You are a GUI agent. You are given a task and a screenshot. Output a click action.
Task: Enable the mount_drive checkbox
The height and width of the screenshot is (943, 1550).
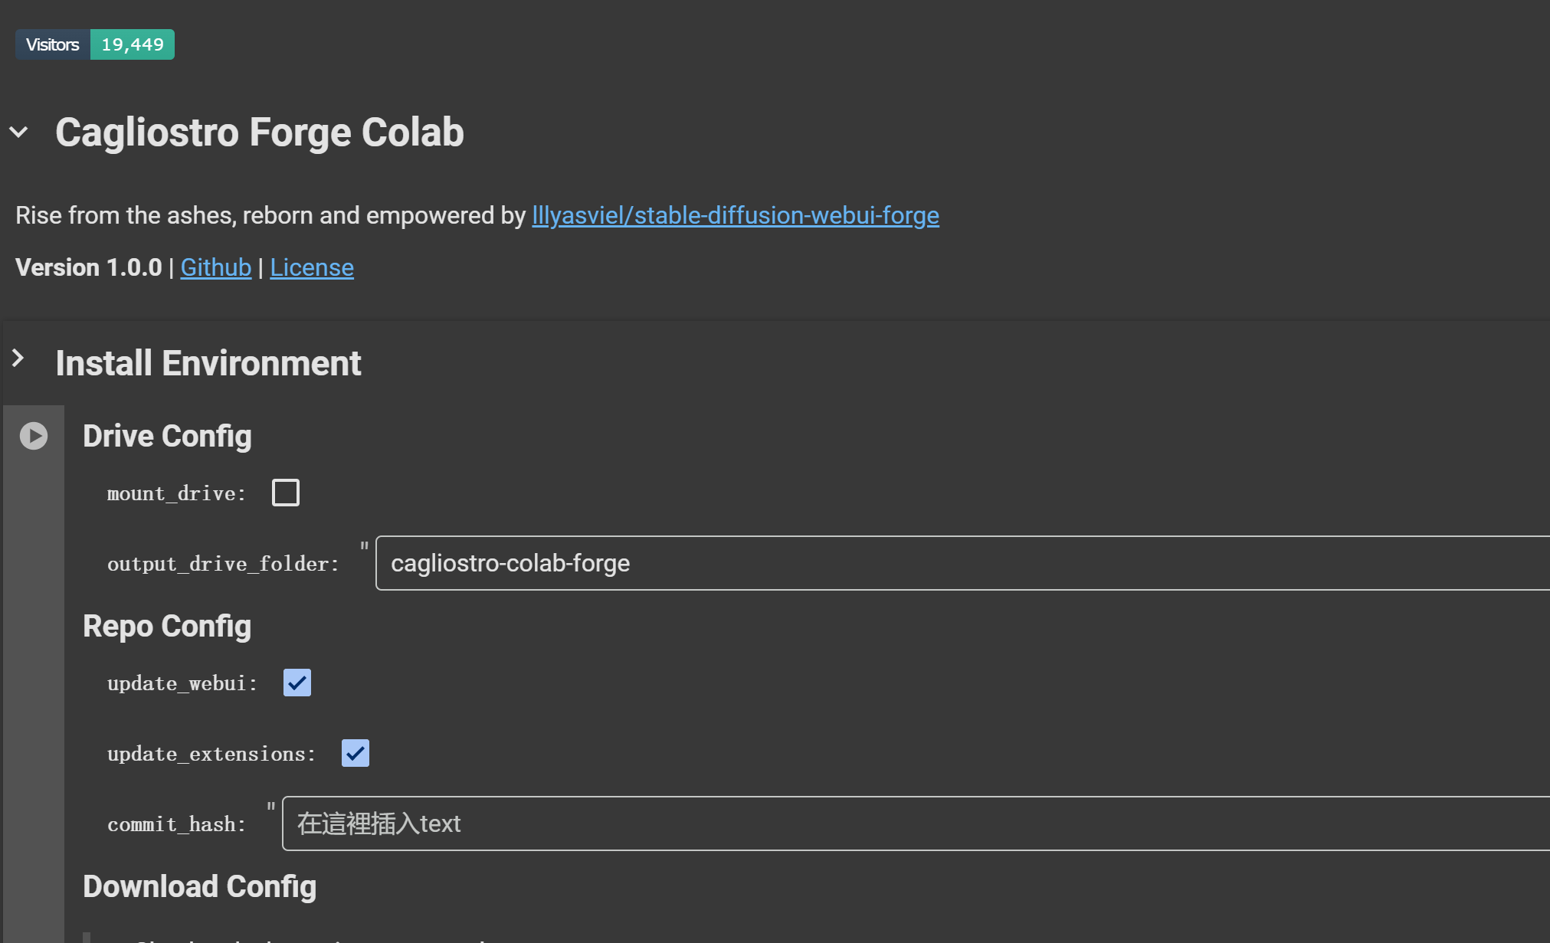(286, 493)
